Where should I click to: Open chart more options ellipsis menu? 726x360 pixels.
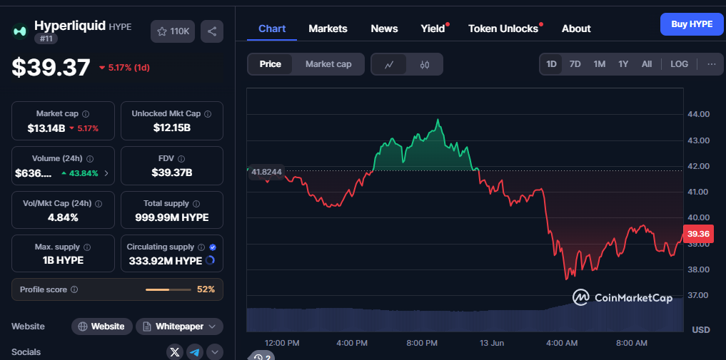point(712,64)
